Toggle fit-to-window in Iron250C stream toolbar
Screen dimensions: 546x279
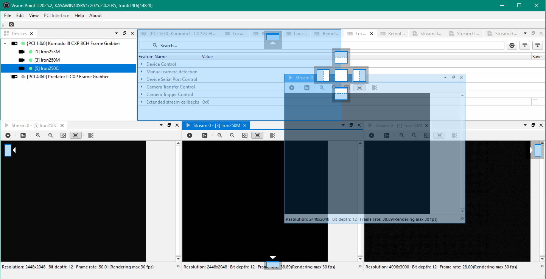[x=76, y=135]
